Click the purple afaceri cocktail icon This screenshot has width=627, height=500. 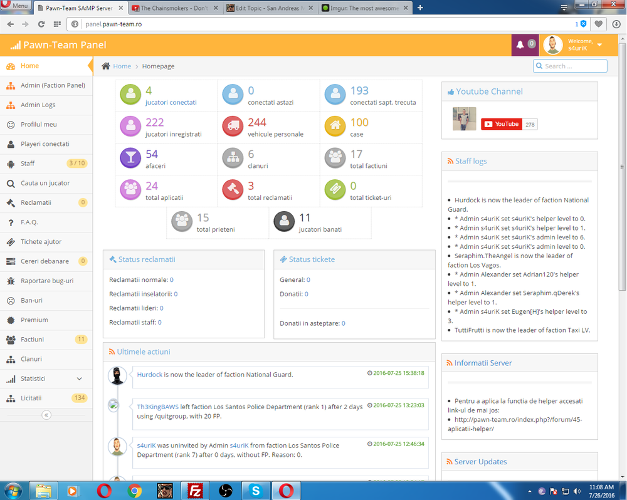[131, 159]
